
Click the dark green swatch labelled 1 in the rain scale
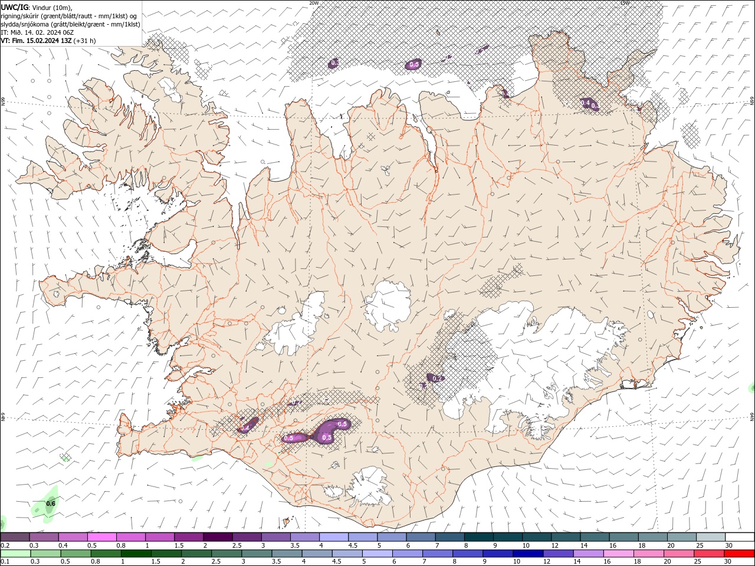136,554
